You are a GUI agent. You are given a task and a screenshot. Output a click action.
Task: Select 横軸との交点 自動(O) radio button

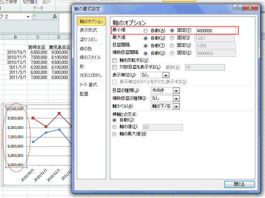(114, 120)
